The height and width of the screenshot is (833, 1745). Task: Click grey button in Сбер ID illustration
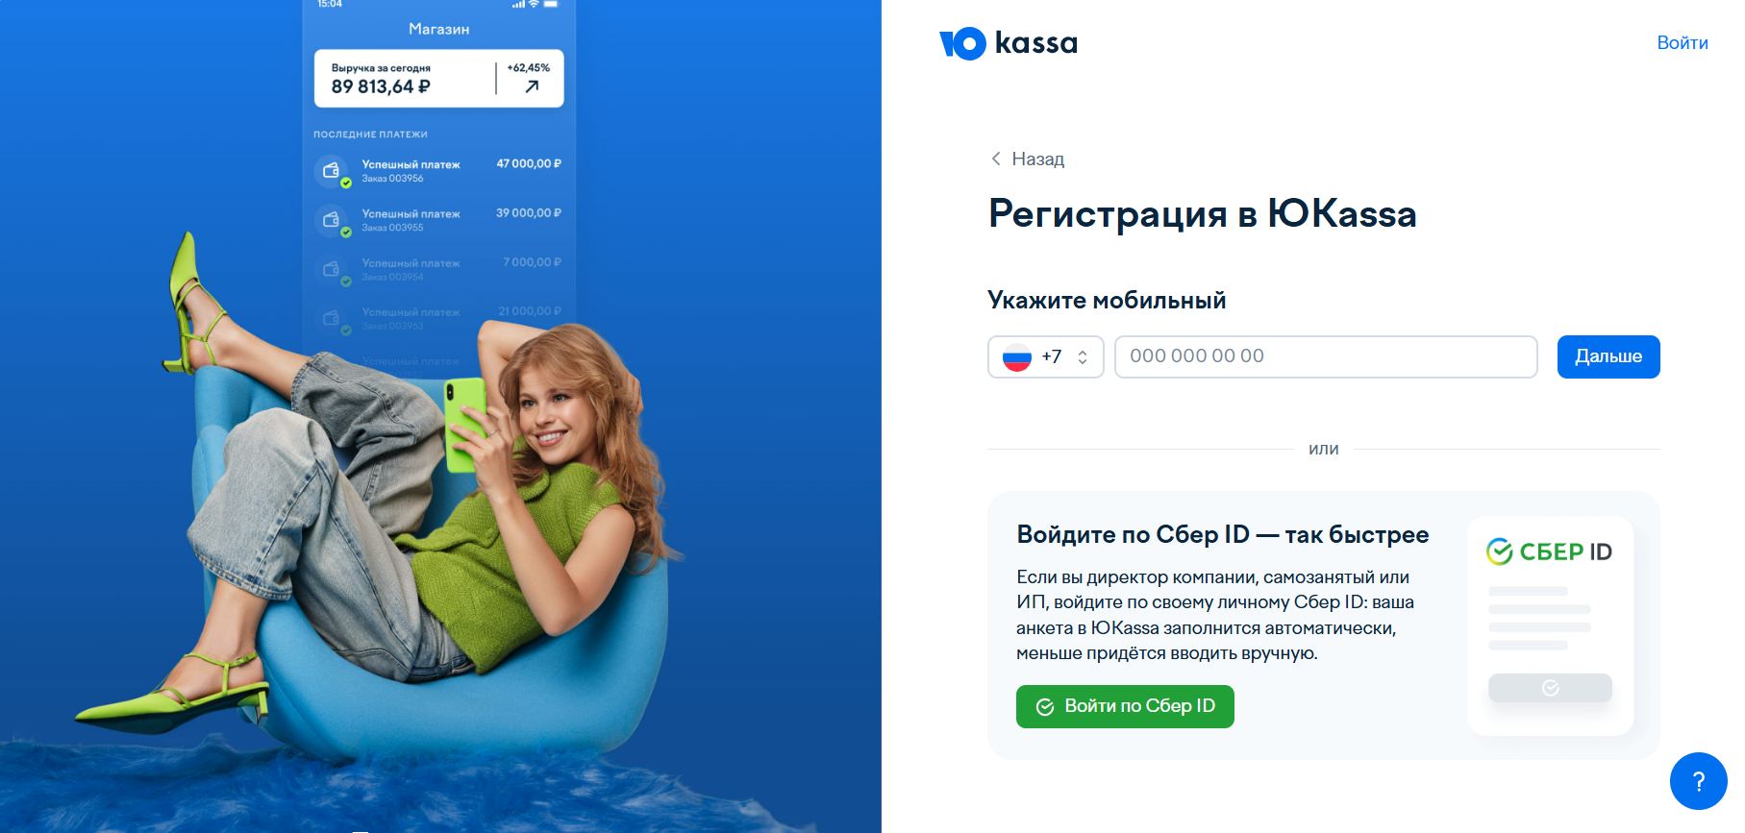point(1550,688)
